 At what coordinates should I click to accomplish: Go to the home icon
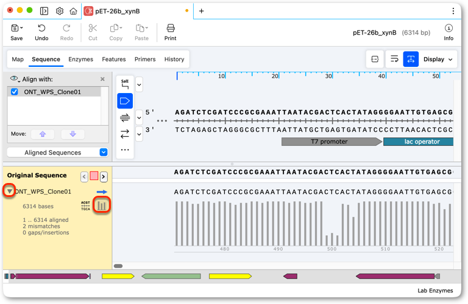pyautogui.click(x=73, y=11)
